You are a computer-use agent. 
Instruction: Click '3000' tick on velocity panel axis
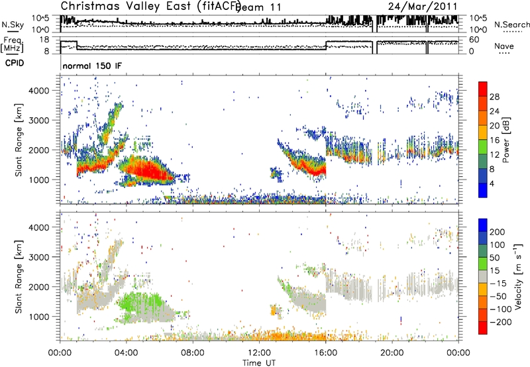tap(38, 257)
